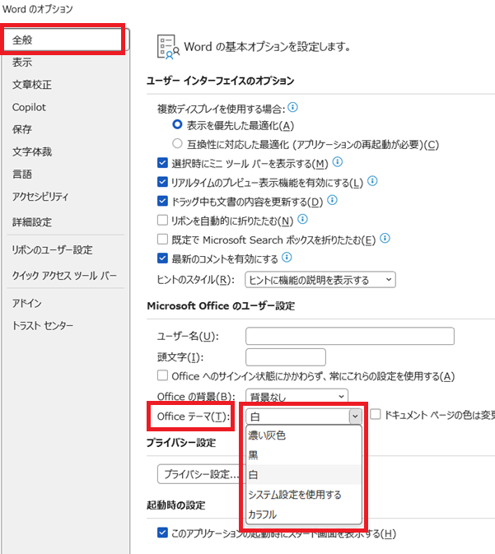The width and height of the screenshot is (495, 554).
Task: Click info icon beside Microsoft Search option
Action: (385, 238)
